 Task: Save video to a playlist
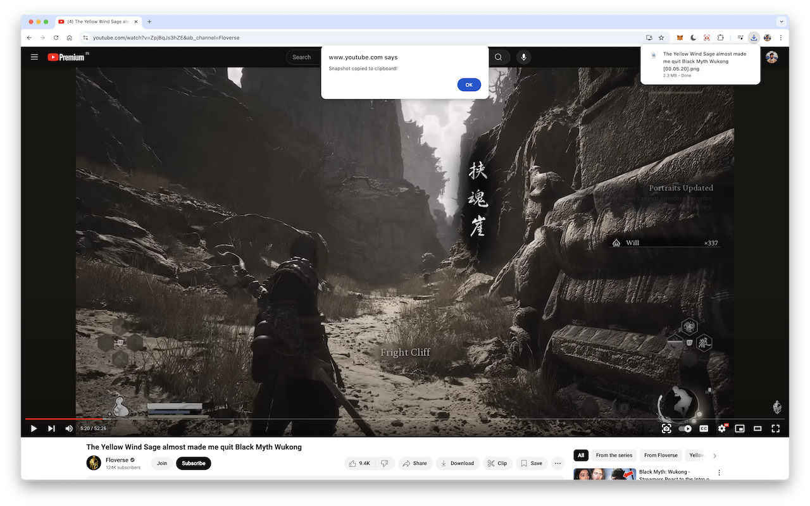(532, 463)
